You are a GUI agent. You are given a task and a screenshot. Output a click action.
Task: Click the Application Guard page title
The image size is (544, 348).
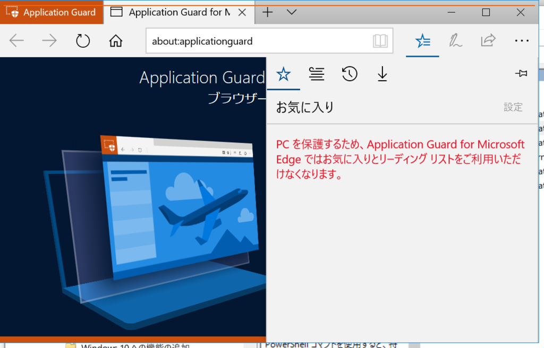coord(202,77)
